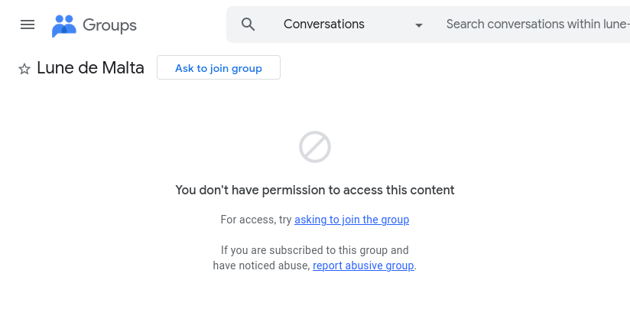The image size is (630, 329).
Task: Focus the Search conversations input field
Action: [x=537, y=24]
